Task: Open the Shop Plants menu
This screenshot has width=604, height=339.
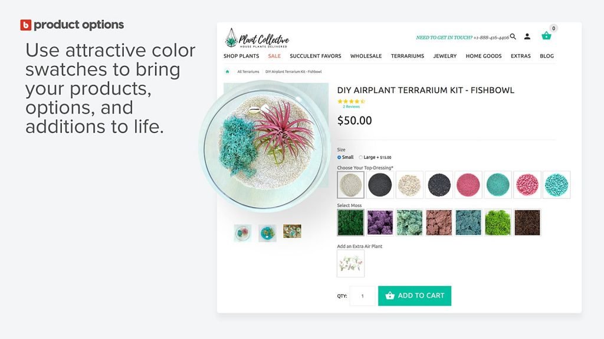Action: pos(241,56)
